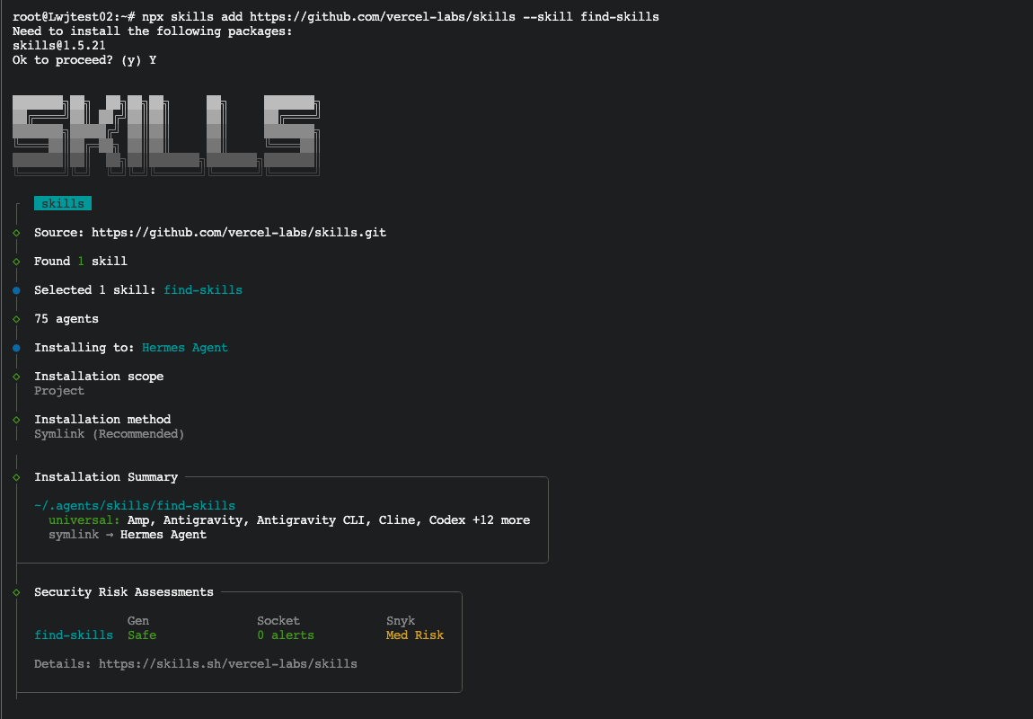
Task: Click the GitHub URL in the npx command
Action: (x=382, y=16)
